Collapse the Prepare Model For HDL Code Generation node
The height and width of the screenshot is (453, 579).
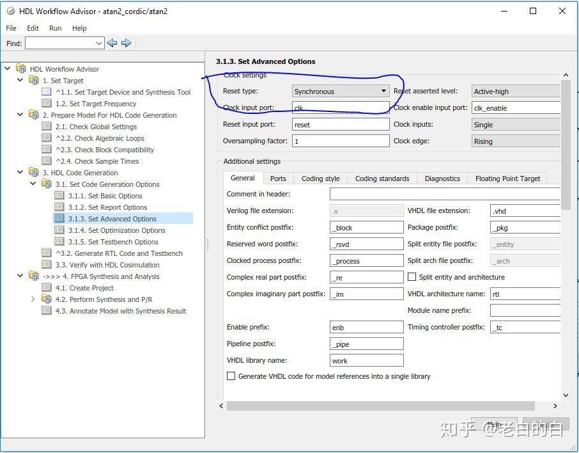coord(20,115)
